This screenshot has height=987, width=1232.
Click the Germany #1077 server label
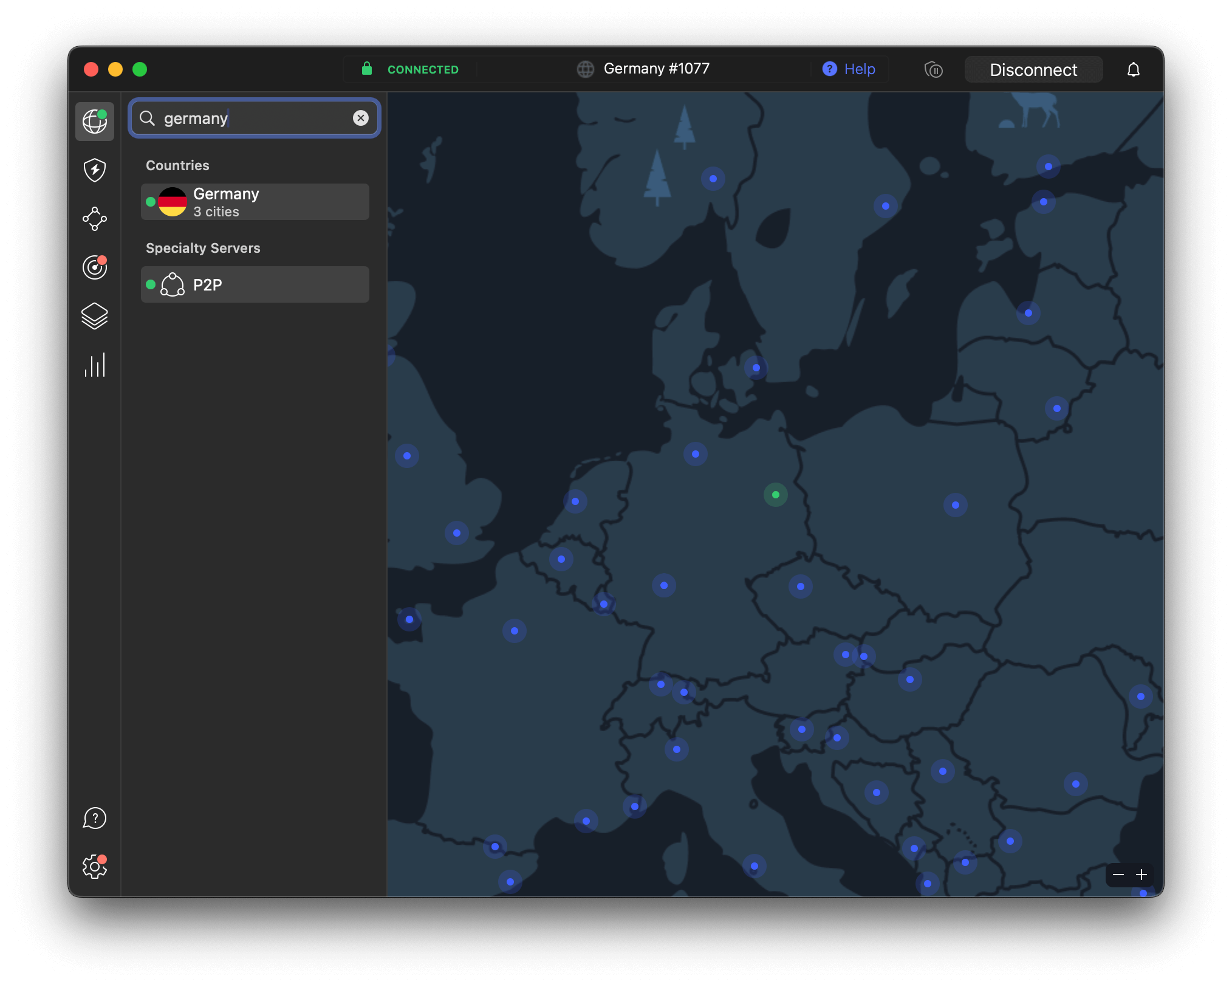657,69
